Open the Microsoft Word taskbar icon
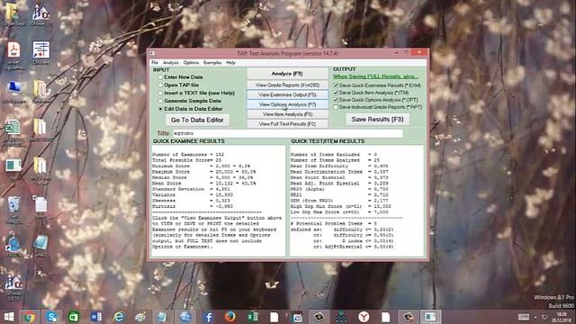The height and width of the screenshot is (324, 576). coord(96,317)
